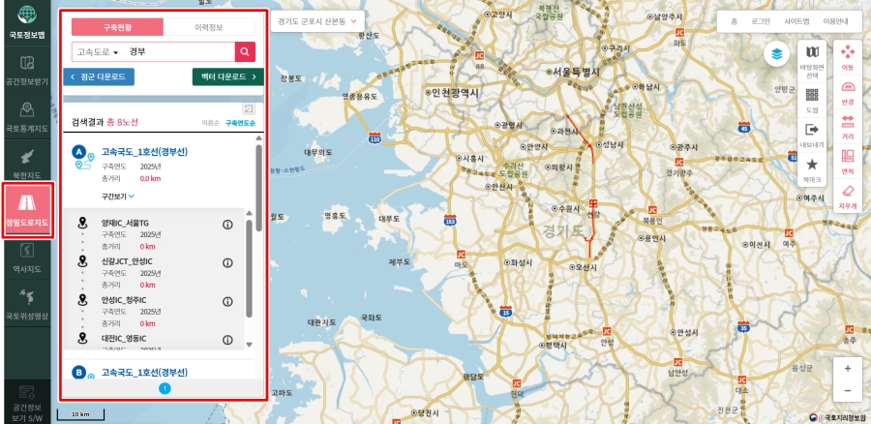Go to results page 1

pyautogui.click(x=165, y=388)
